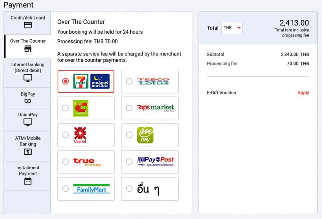The height and width of the screenshot is (219, 322).
Task: Click the monitor icon under UnionPay
Action: click(28, 122)
